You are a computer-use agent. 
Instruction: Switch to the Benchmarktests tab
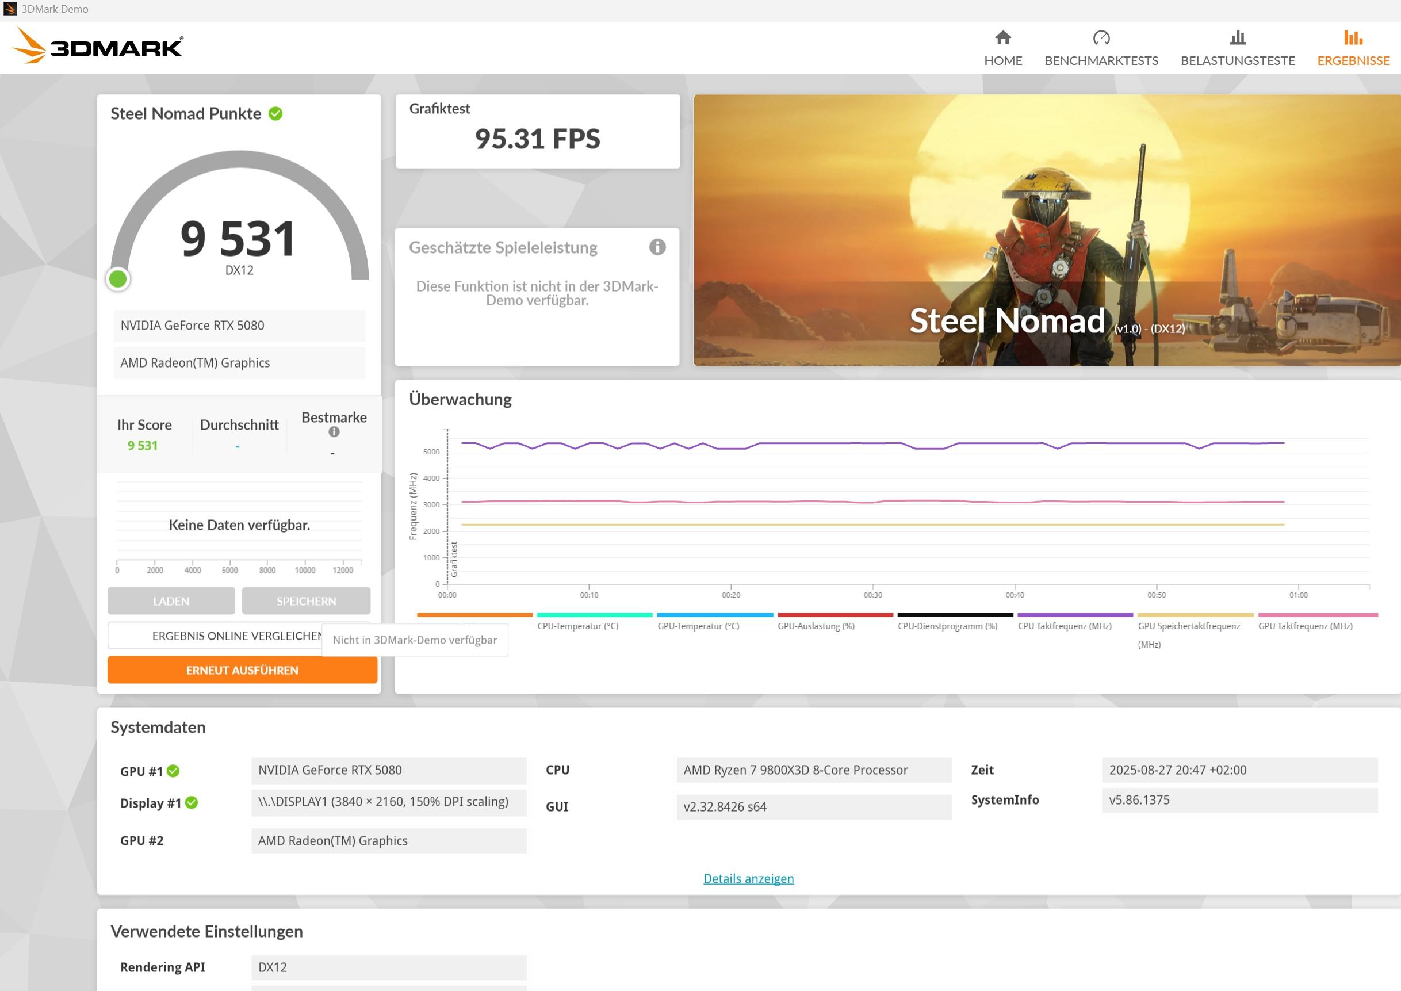1101,60
